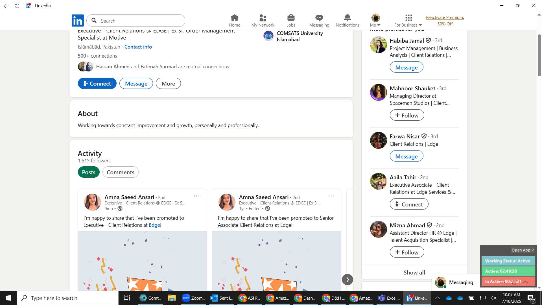Screen dimensions: 542x305
Task: Click the Edge link in promoted post
Action: pyautogui.click(x=154, y=225)
